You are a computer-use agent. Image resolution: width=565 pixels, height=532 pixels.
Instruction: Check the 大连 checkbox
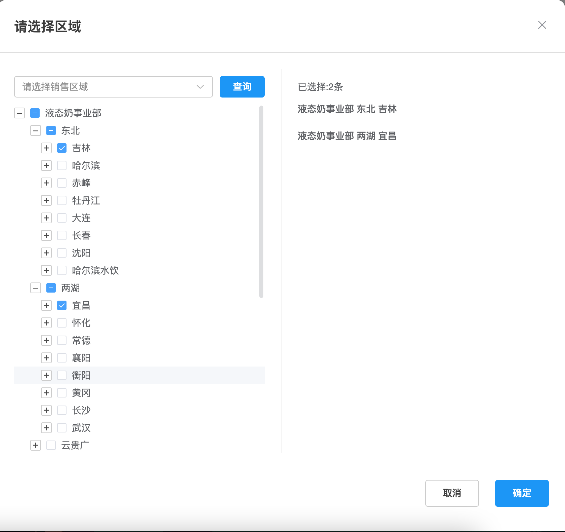(x=62, y=218)
